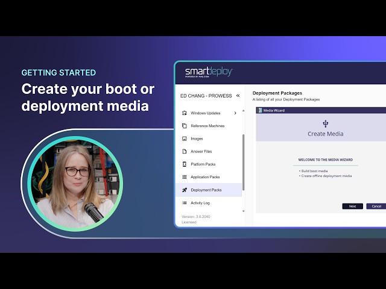386x289 pixels.
Task: Click the sidebar scroll down arrow
Action: pyautogui.click(x=243, y=211)
